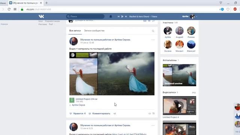Click inside the Поиск search field
240x135 pixels.
[85, 16]
